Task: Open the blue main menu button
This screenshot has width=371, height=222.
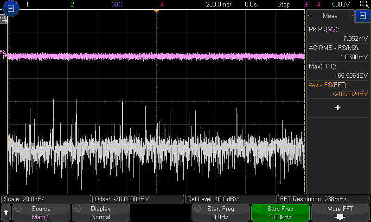Action: 11,9
